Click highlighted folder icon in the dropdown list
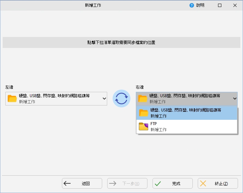The height and width of the screenshot is (193, 243). point(144,113)
